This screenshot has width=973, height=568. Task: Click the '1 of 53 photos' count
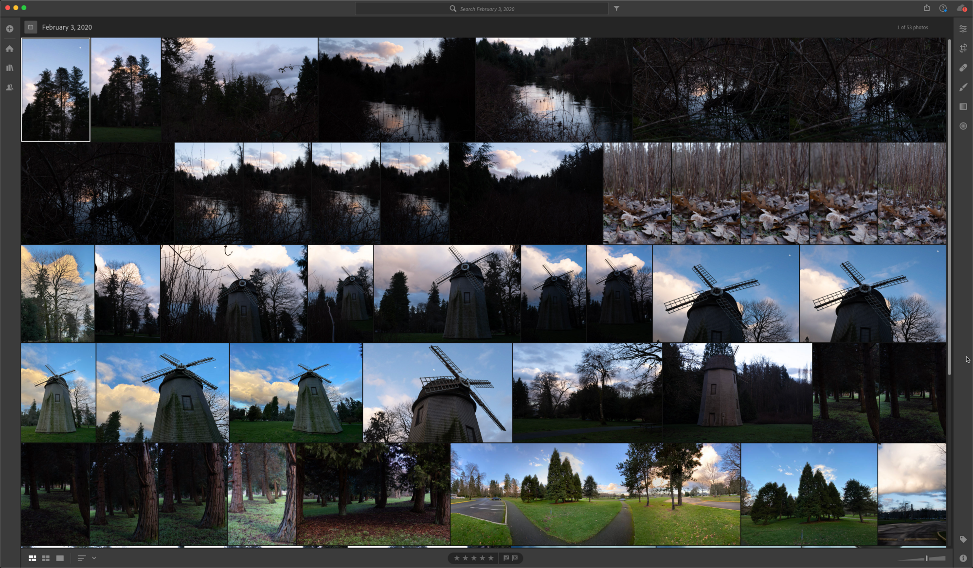point(912,27)
